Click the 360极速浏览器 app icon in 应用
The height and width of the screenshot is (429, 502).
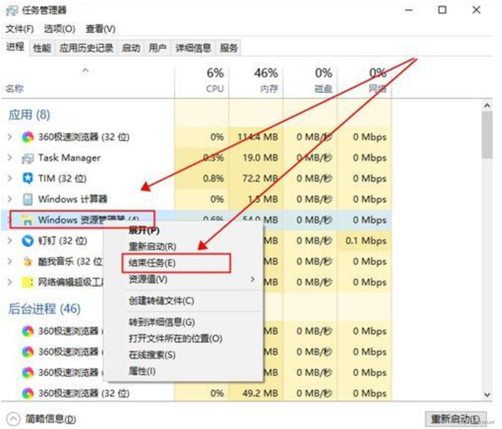pyautogui.click(x=28, y=137)
